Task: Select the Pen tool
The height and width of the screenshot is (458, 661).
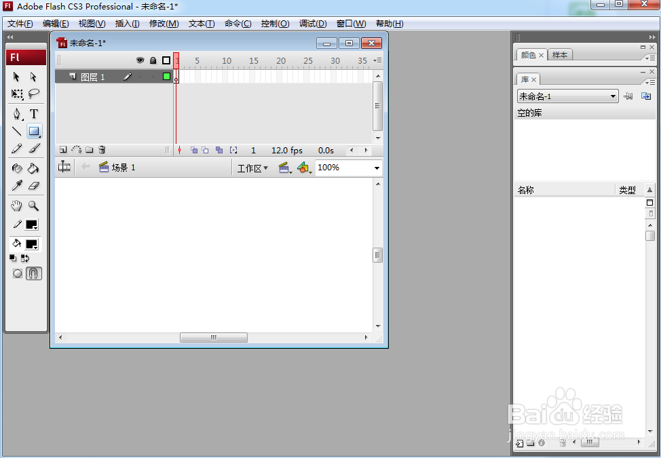Action: point(17,114)
